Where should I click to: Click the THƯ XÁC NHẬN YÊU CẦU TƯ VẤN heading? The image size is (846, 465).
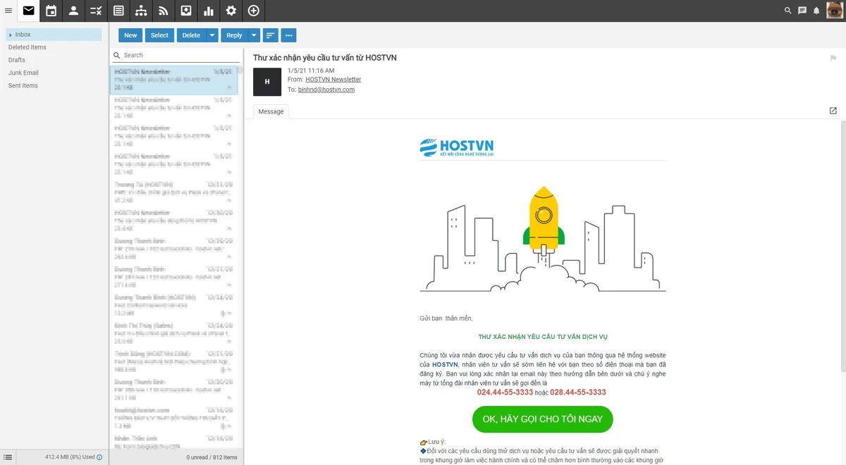[543, 337]
